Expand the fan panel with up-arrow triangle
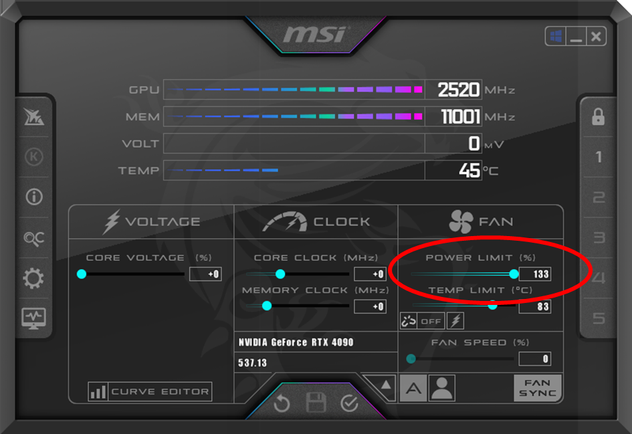Screen dimensions: 632x434 385,385
